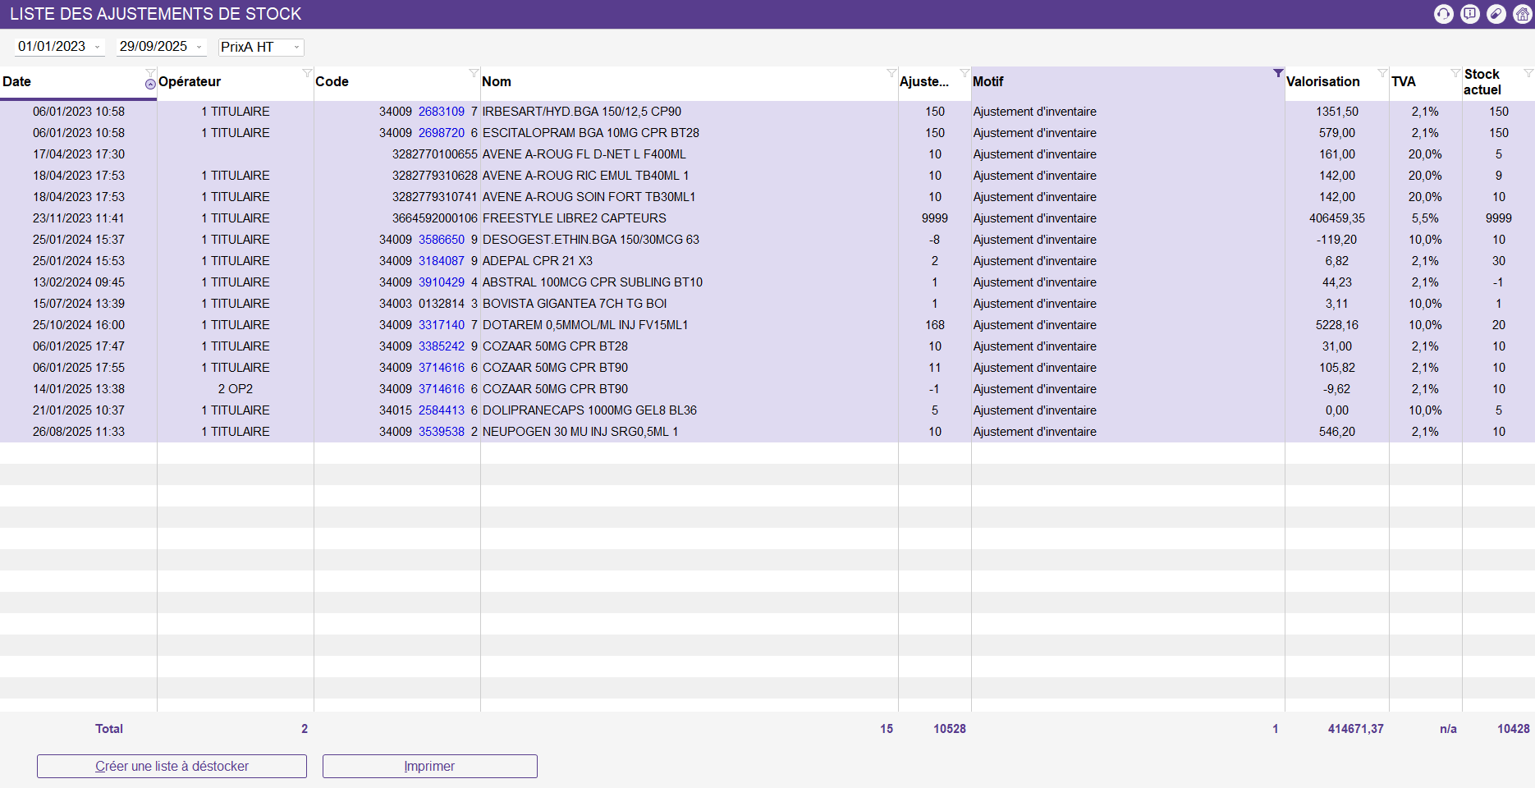
Task: Click the information speech bubble icon
Action: (1470, 14)
